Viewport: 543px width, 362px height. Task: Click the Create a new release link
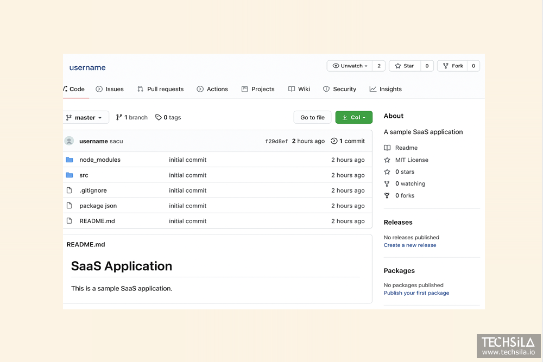(409, 245)
